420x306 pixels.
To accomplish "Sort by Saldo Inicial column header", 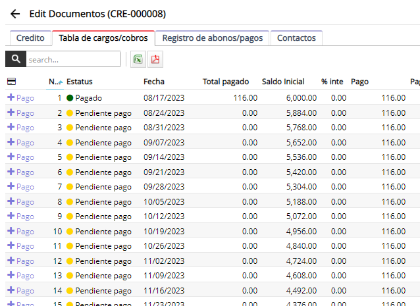I will 283,82.
